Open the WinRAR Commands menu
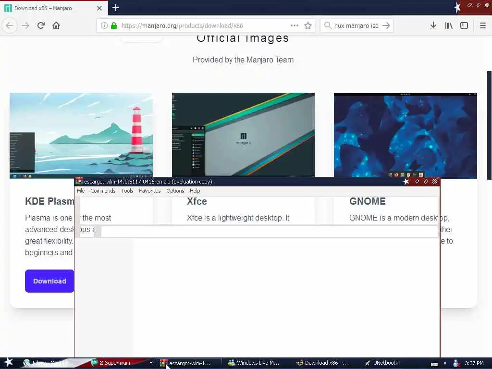492x369 pixels. (103, 191)
